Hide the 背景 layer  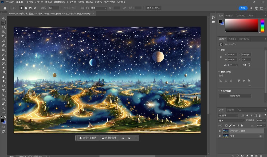click(220, 136)
